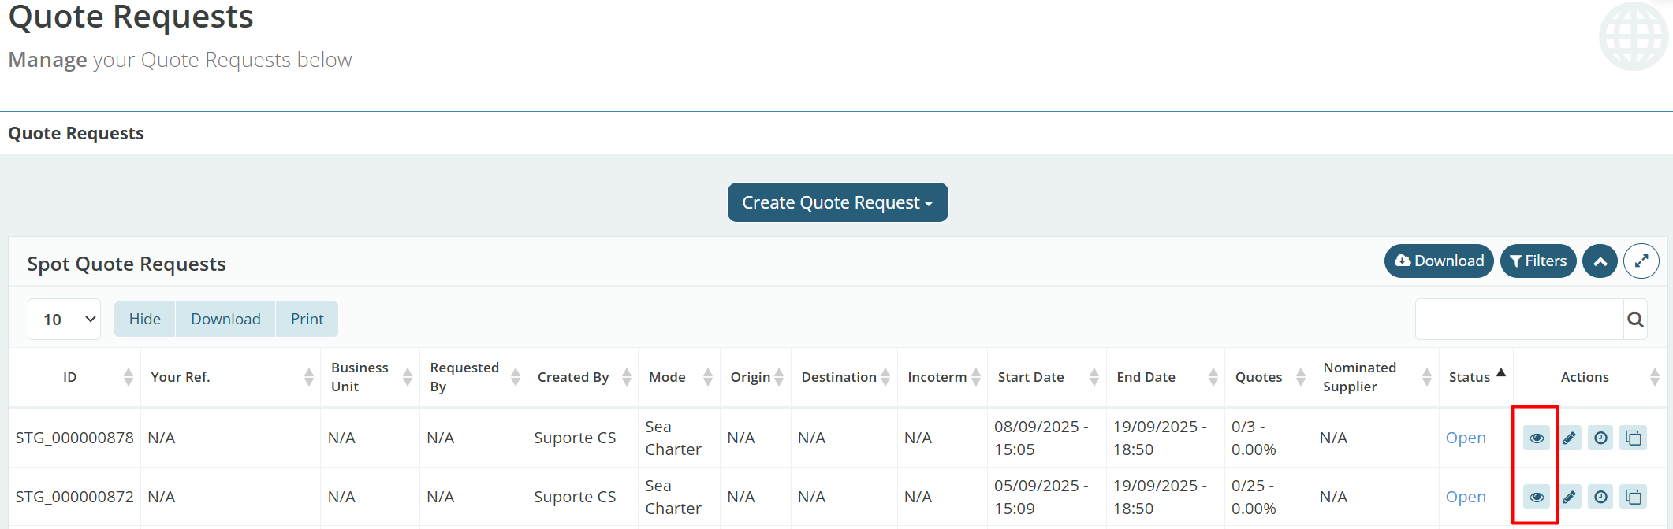View quote request STG_000000872 with eye icon

pos(1536,497)
